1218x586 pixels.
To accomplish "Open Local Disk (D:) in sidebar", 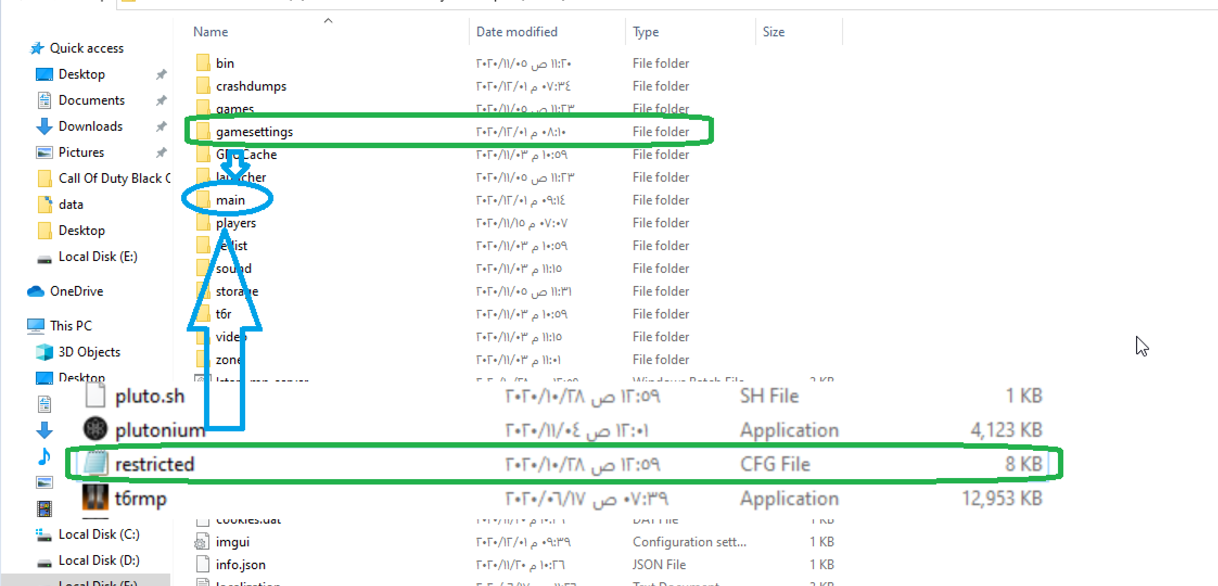I will click(99, 560).
